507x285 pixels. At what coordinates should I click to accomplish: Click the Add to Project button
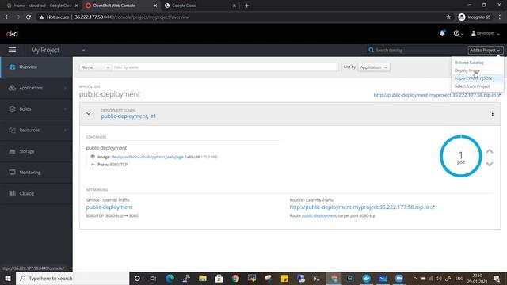tap(486, 50)
